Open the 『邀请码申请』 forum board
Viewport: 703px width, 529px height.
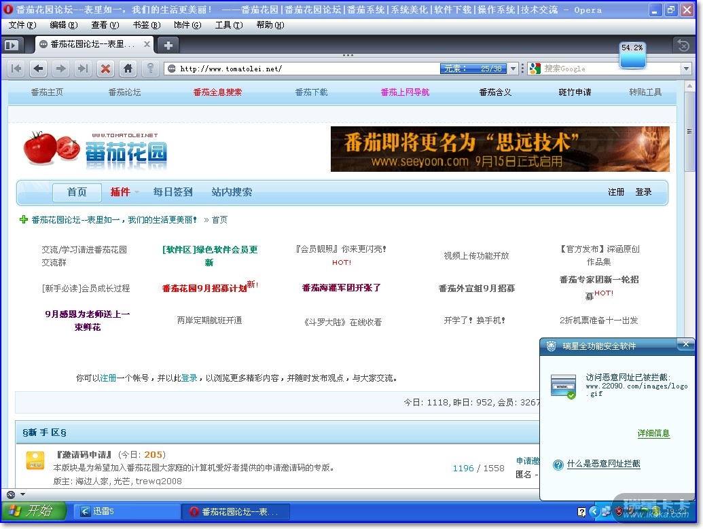84,455
